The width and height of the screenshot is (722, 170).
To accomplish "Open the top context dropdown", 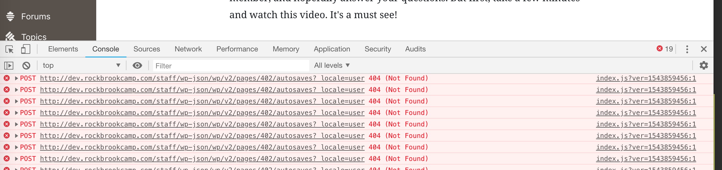I will pos(81,65).
